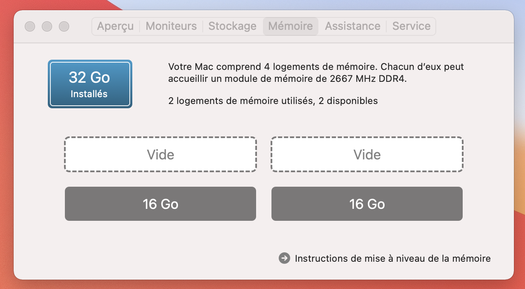Open the Aperçu tab
The height and width of the screenshot is (289, 525).
pyautogui.click(x=115, y=26)
